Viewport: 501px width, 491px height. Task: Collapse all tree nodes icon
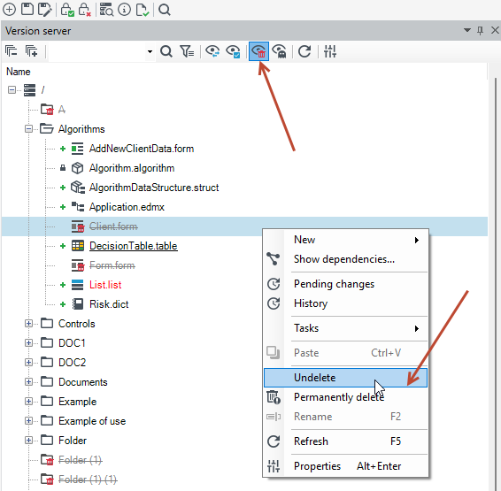coord(12,51)
